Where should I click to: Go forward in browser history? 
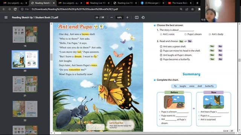(9, 9)
